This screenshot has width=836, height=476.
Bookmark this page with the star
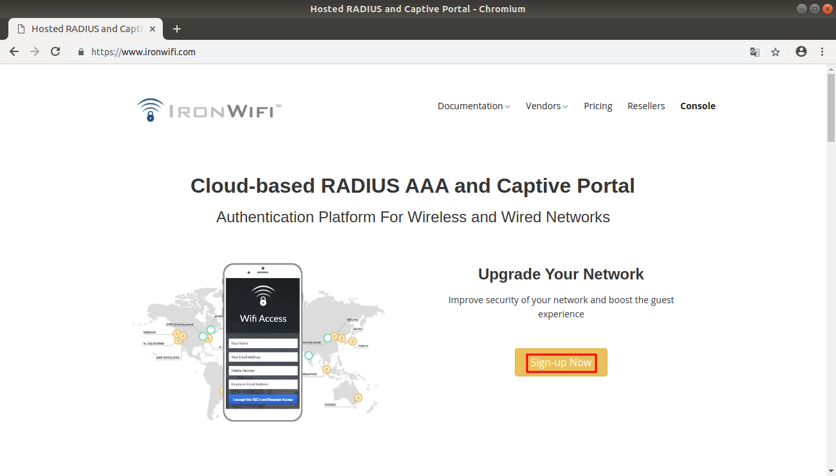(776, 52)
